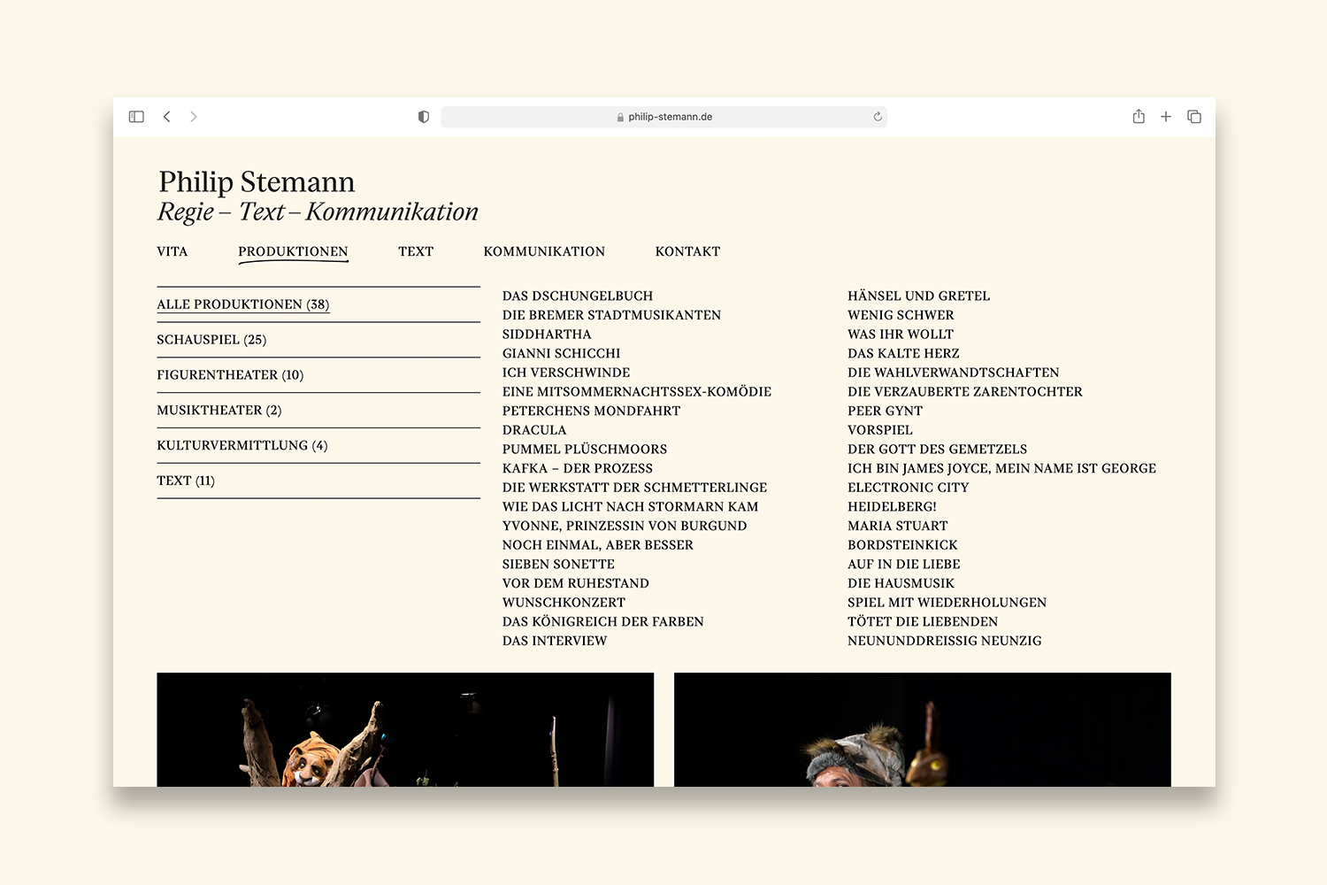Click the Philip Stemann site title
The height and width of the screenshot is (885, 1327).
click(x=257, y=182)
